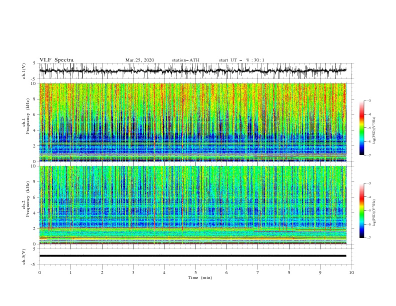Click the time axis tick label '3'
This screenshot has height=306, width=396.
click(133, 272)
